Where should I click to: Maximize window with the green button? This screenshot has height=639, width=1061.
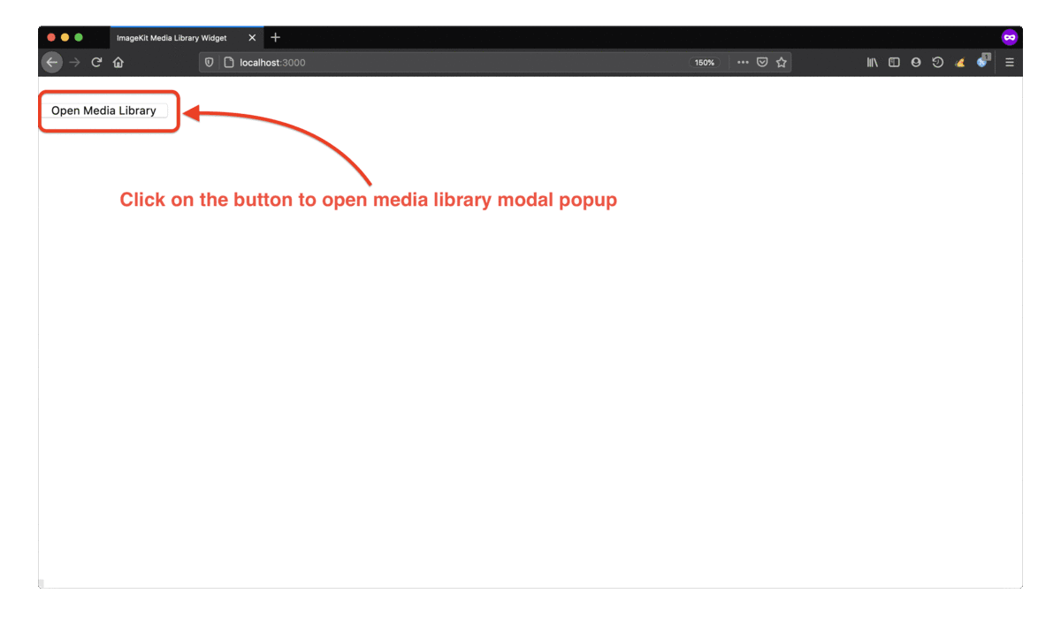tap(79, 37)
